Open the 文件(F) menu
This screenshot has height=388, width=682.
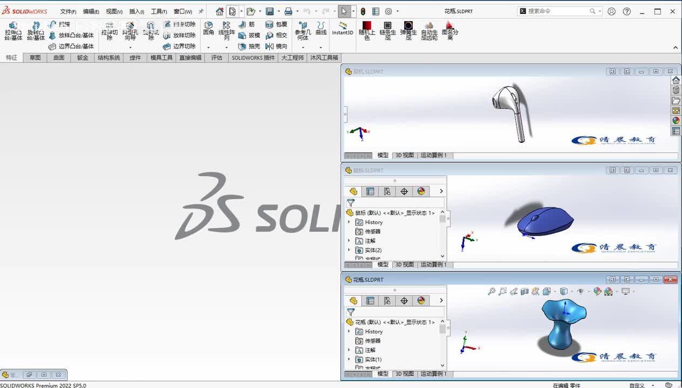(x=68, y=11)
